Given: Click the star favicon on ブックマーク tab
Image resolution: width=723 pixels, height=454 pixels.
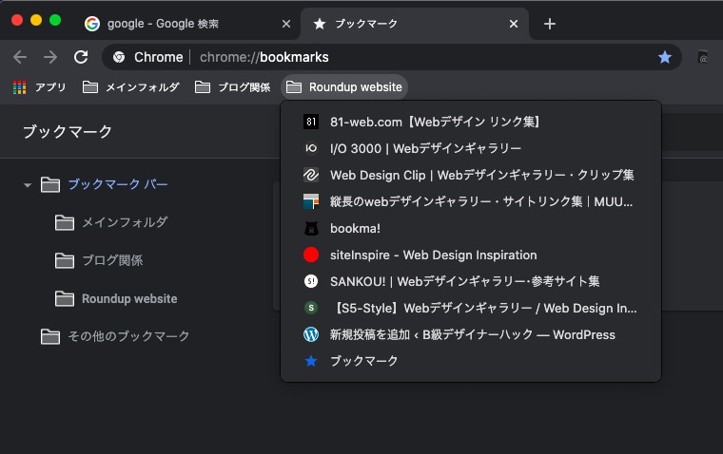Looking at the screenshot, I should (320, 24).
